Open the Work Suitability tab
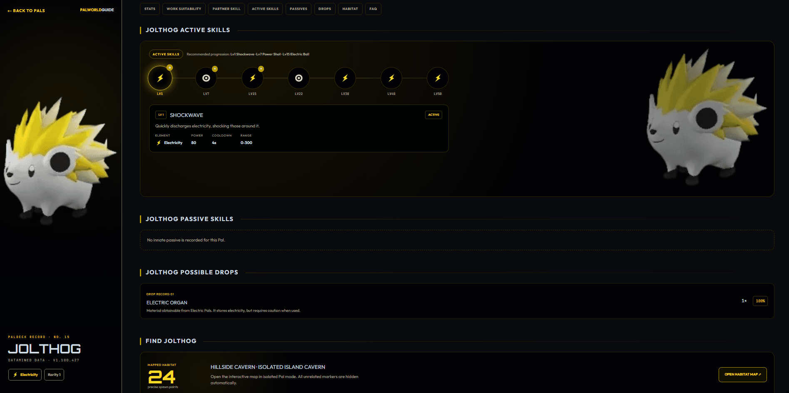This screenshot has width=789, height=393. (x=184, y=9)
